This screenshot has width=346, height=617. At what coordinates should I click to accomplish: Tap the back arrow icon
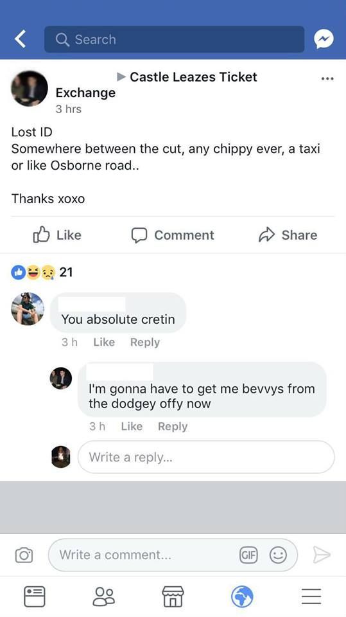[20, 39]
